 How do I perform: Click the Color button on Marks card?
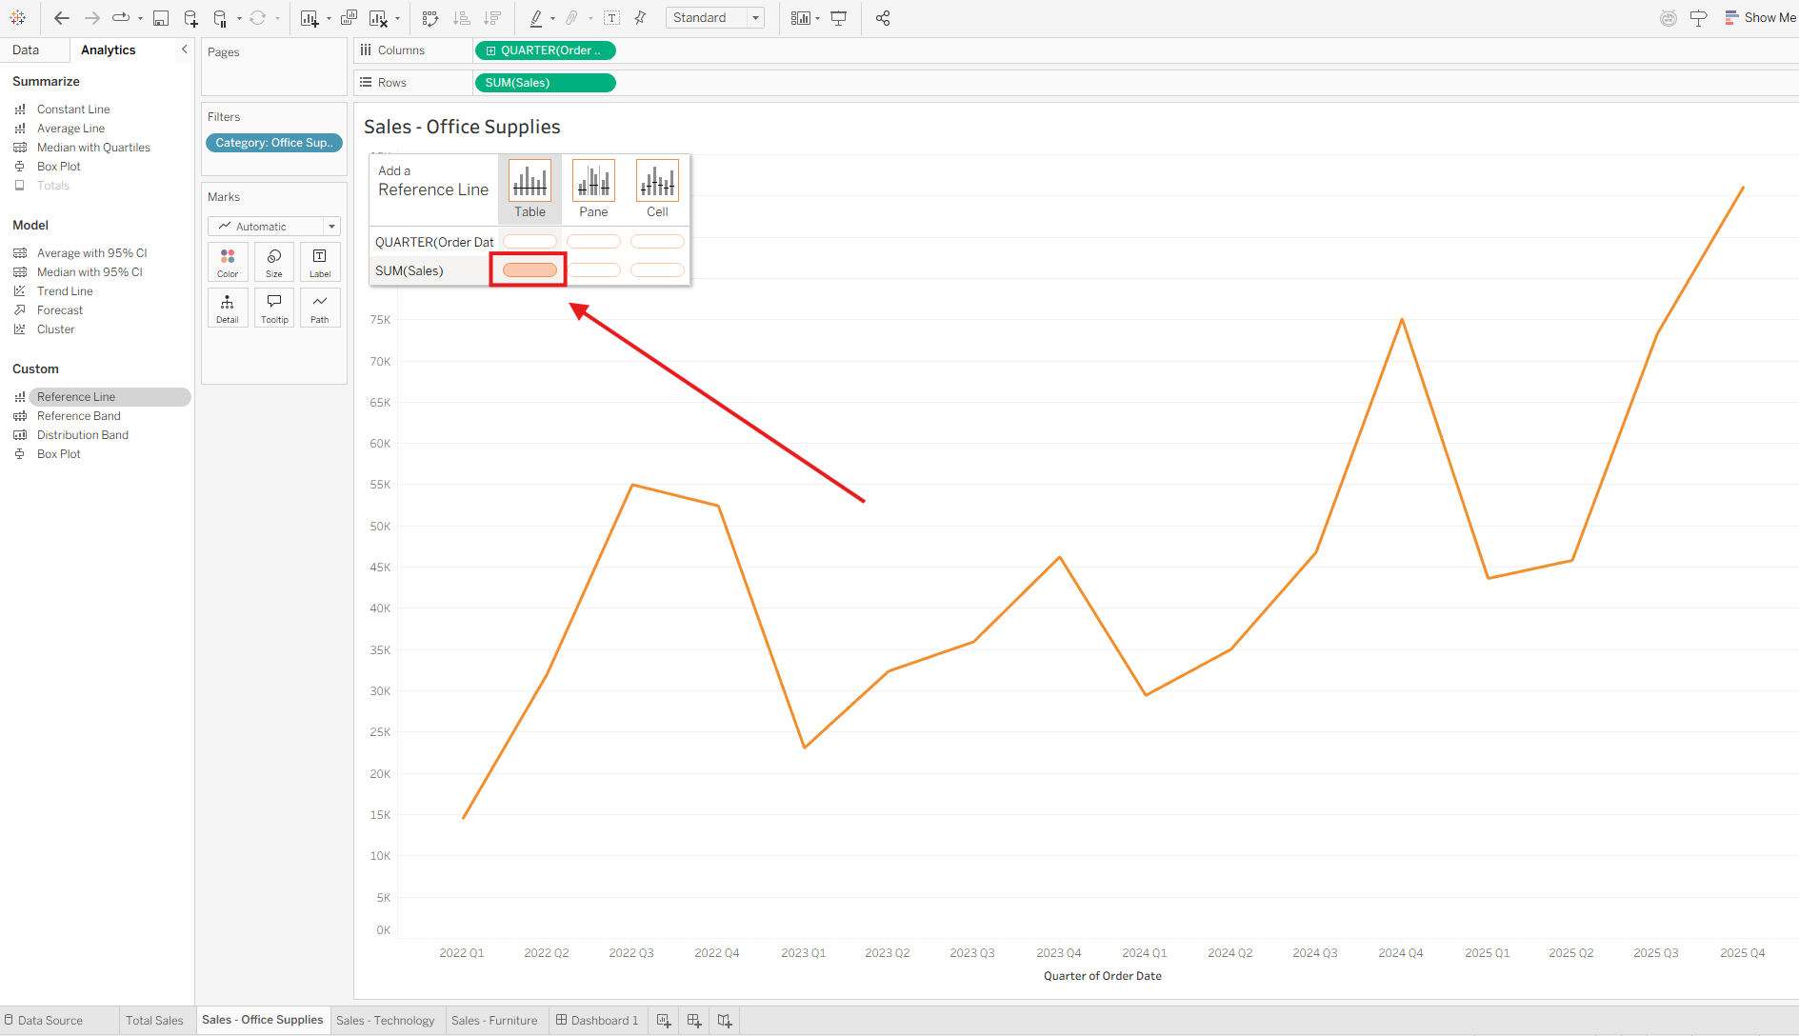(228, 262)
